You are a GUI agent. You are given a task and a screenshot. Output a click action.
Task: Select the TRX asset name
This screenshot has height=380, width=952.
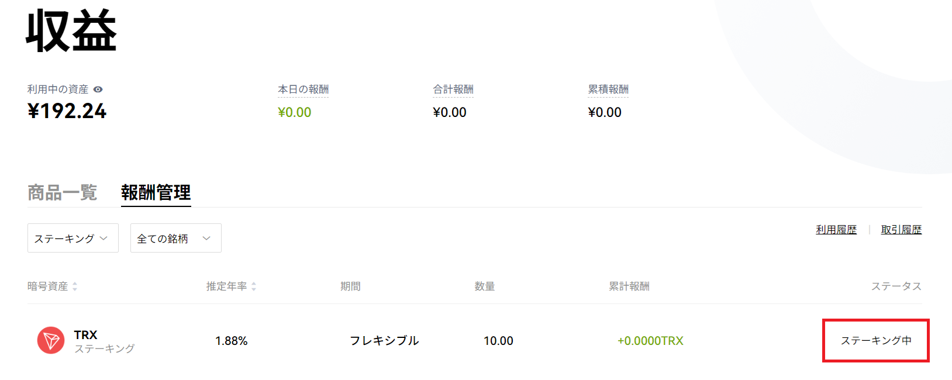pyautogui.click(x=86, y=335)
